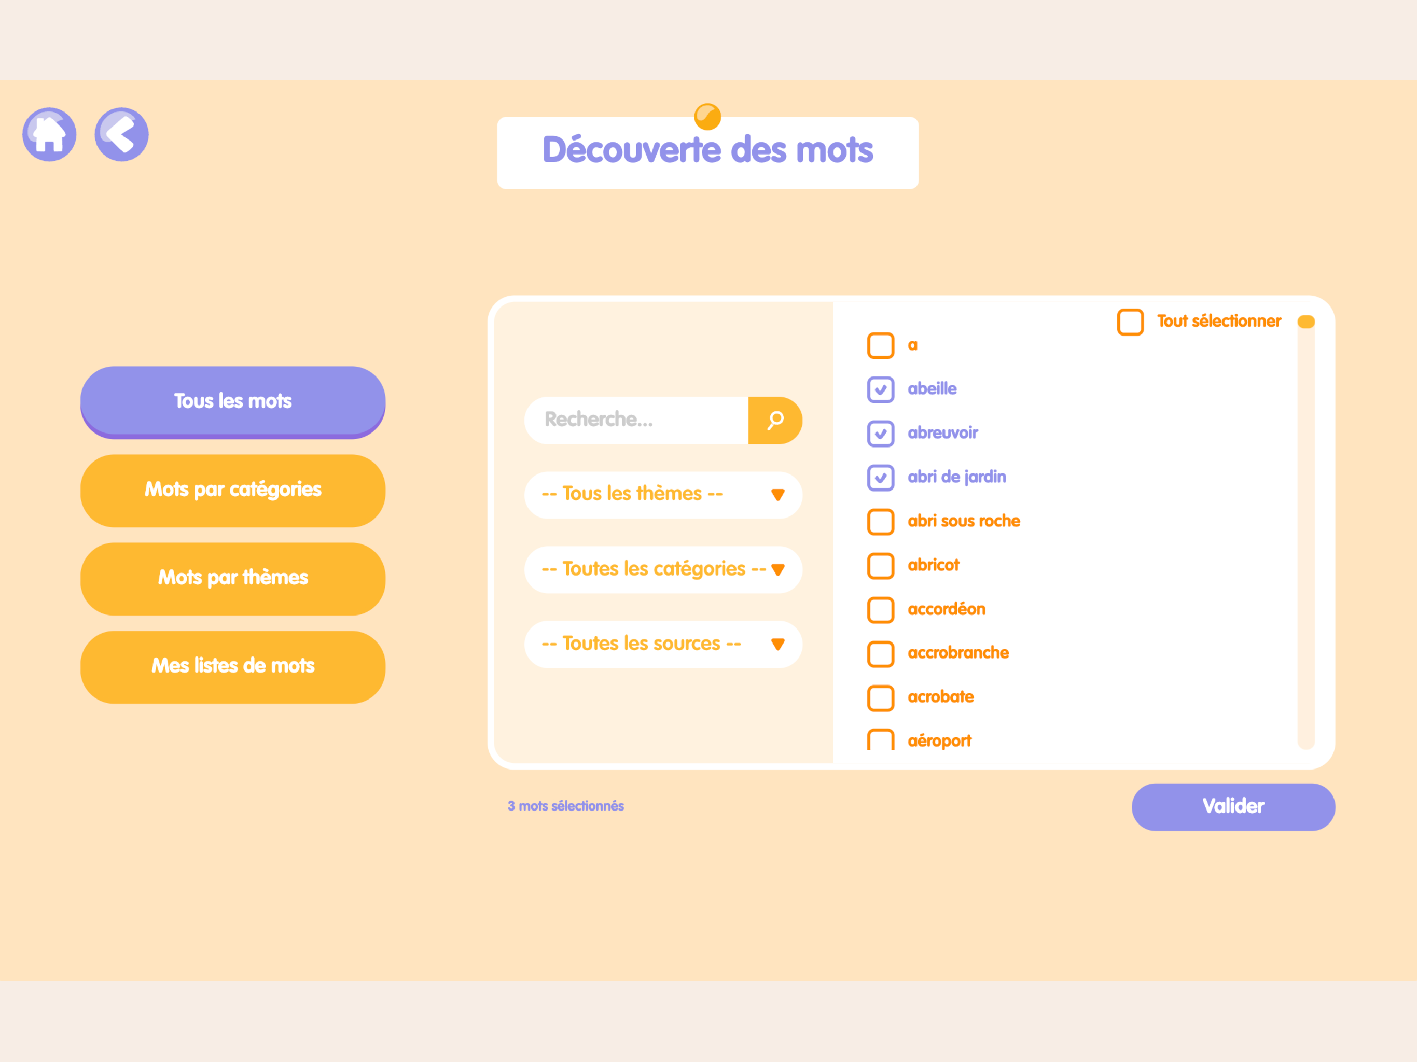
Task: Click the magnifying glass search icon
Action: 775,420
